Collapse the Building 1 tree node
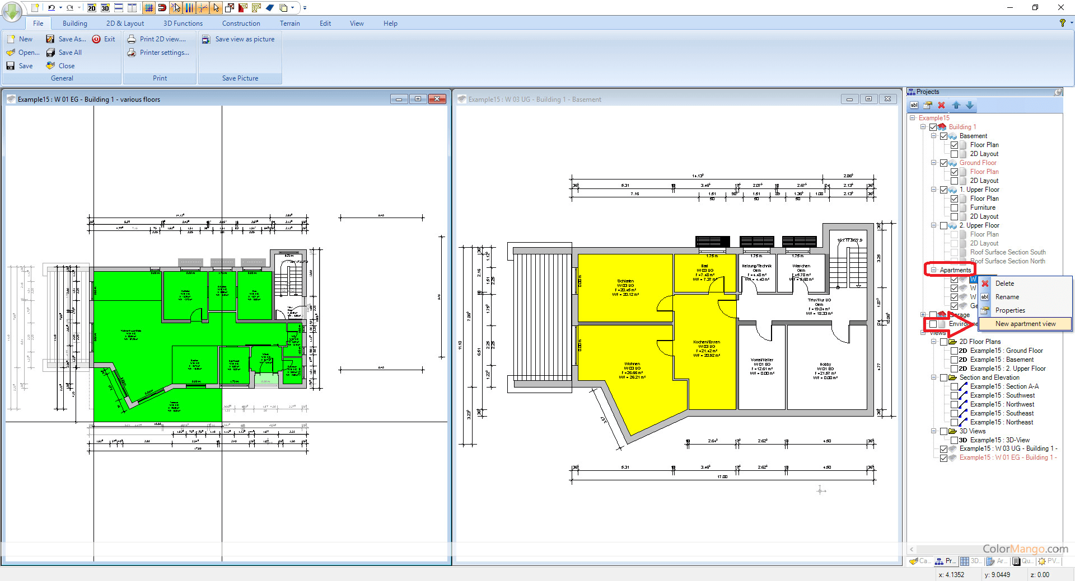 (923, 127)
